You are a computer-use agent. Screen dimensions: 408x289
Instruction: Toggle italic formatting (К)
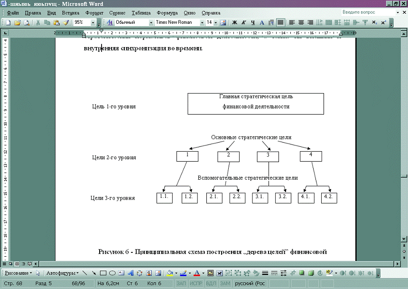pos(243,22)
